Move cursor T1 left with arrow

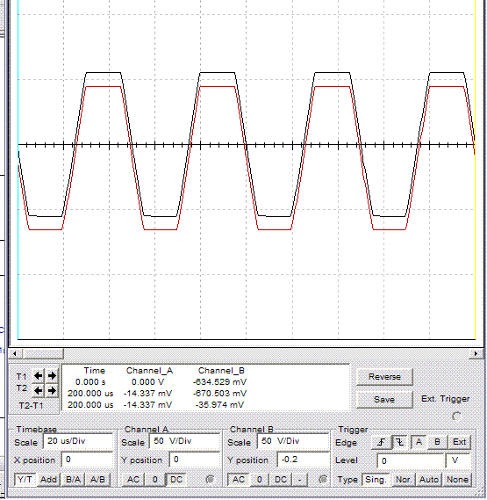tap(39, 376)
